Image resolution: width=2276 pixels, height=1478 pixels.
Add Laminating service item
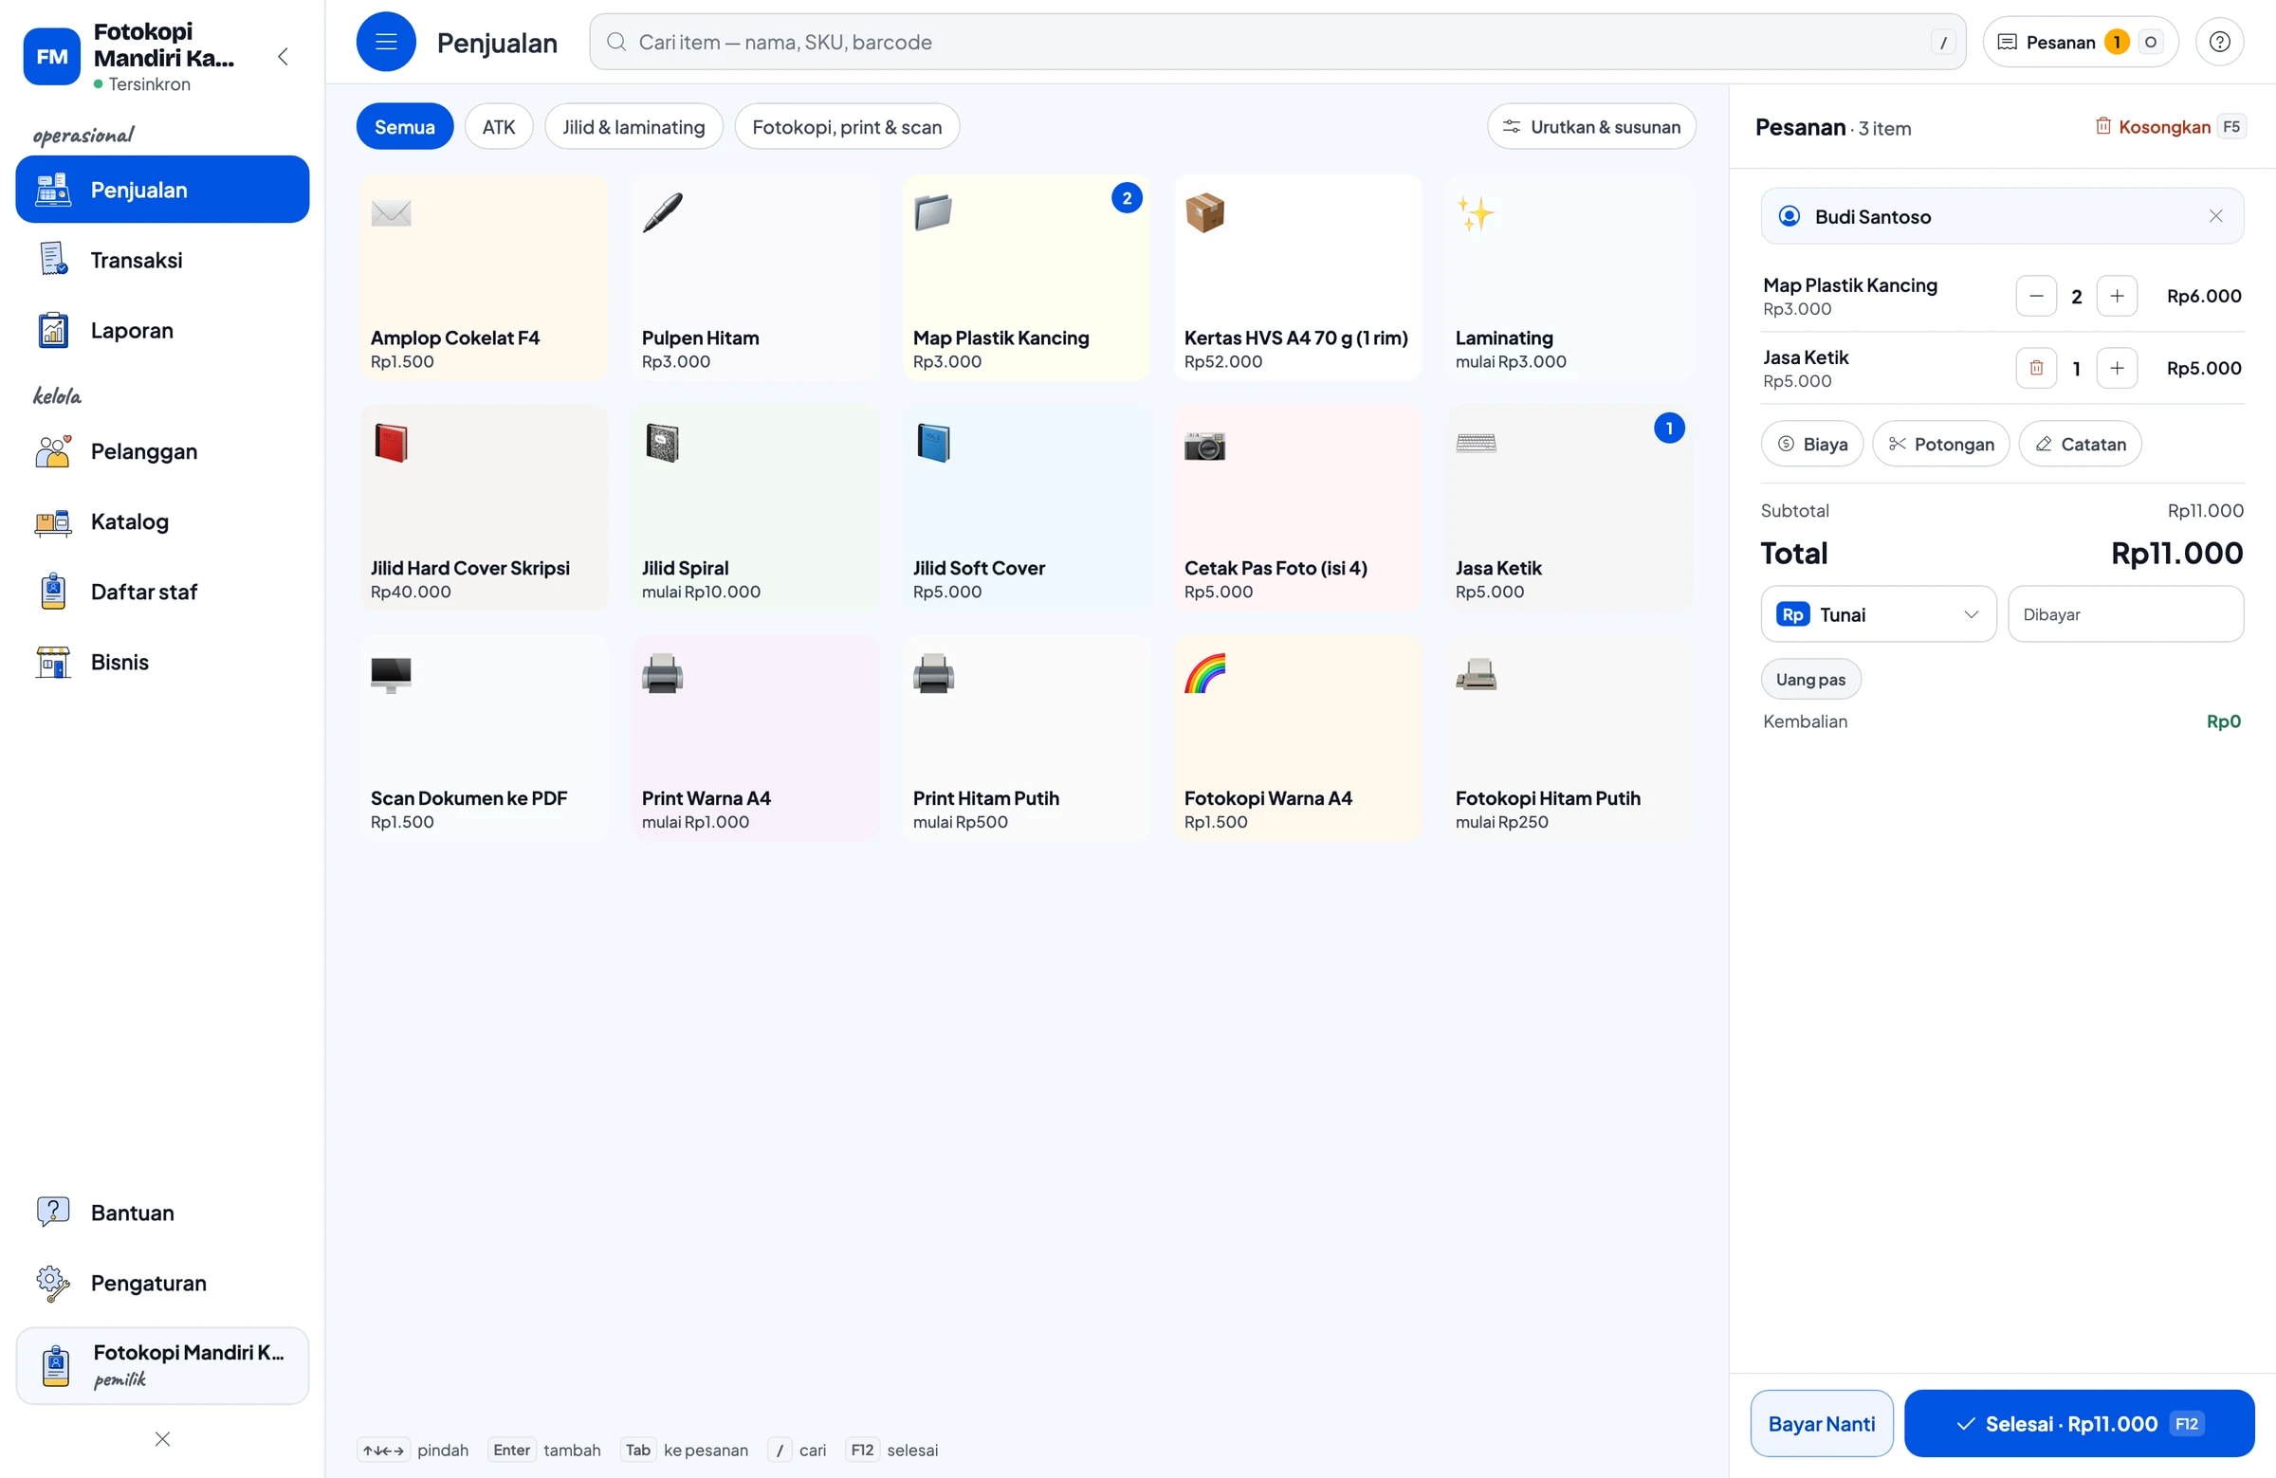(1569, 278)
